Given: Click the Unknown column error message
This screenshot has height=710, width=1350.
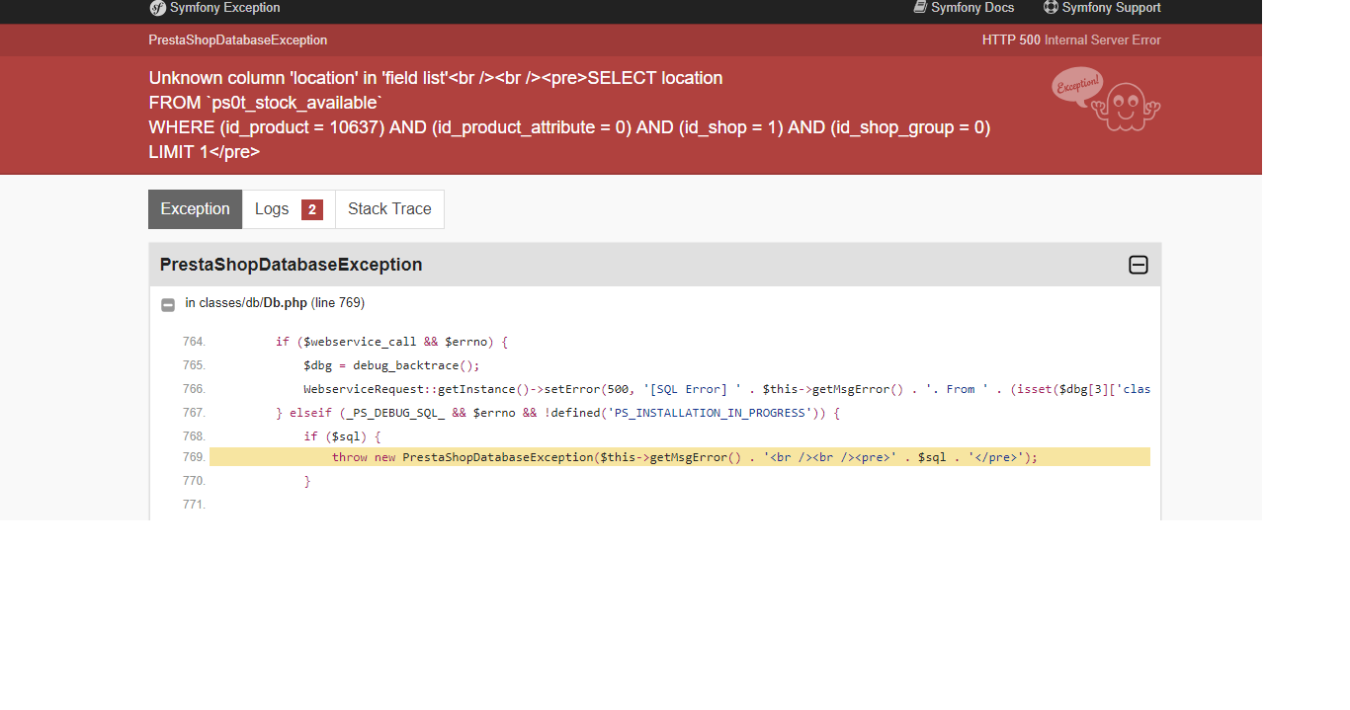Looking at the screenshot, I should pyautogui.click(x=569, y=115).
